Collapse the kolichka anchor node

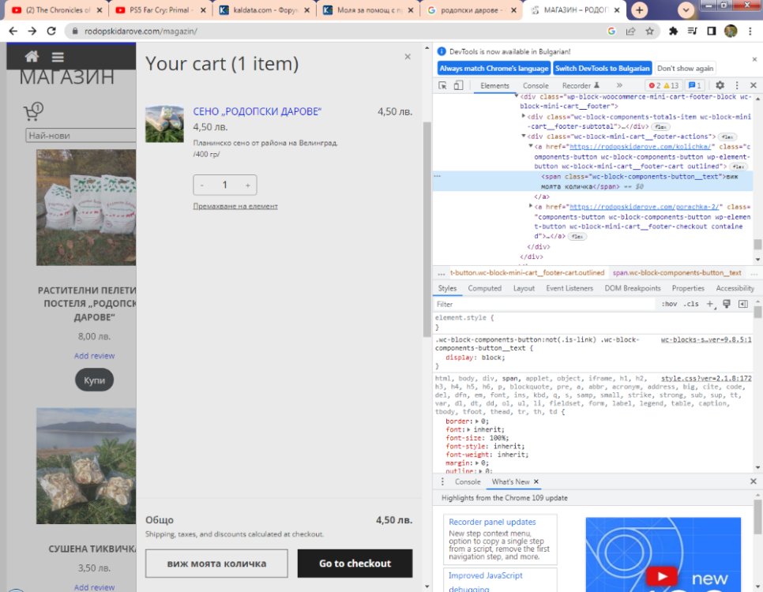[x=531, y=146]
